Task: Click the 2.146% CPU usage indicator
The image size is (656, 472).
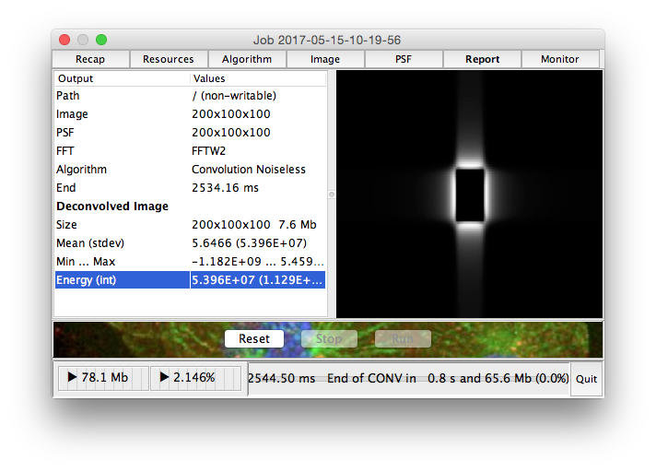Action: pyautogui.click(x=194, y=378)
